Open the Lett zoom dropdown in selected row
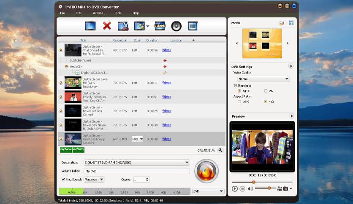The width and height of the screenshot is (353, 204). 137,139
